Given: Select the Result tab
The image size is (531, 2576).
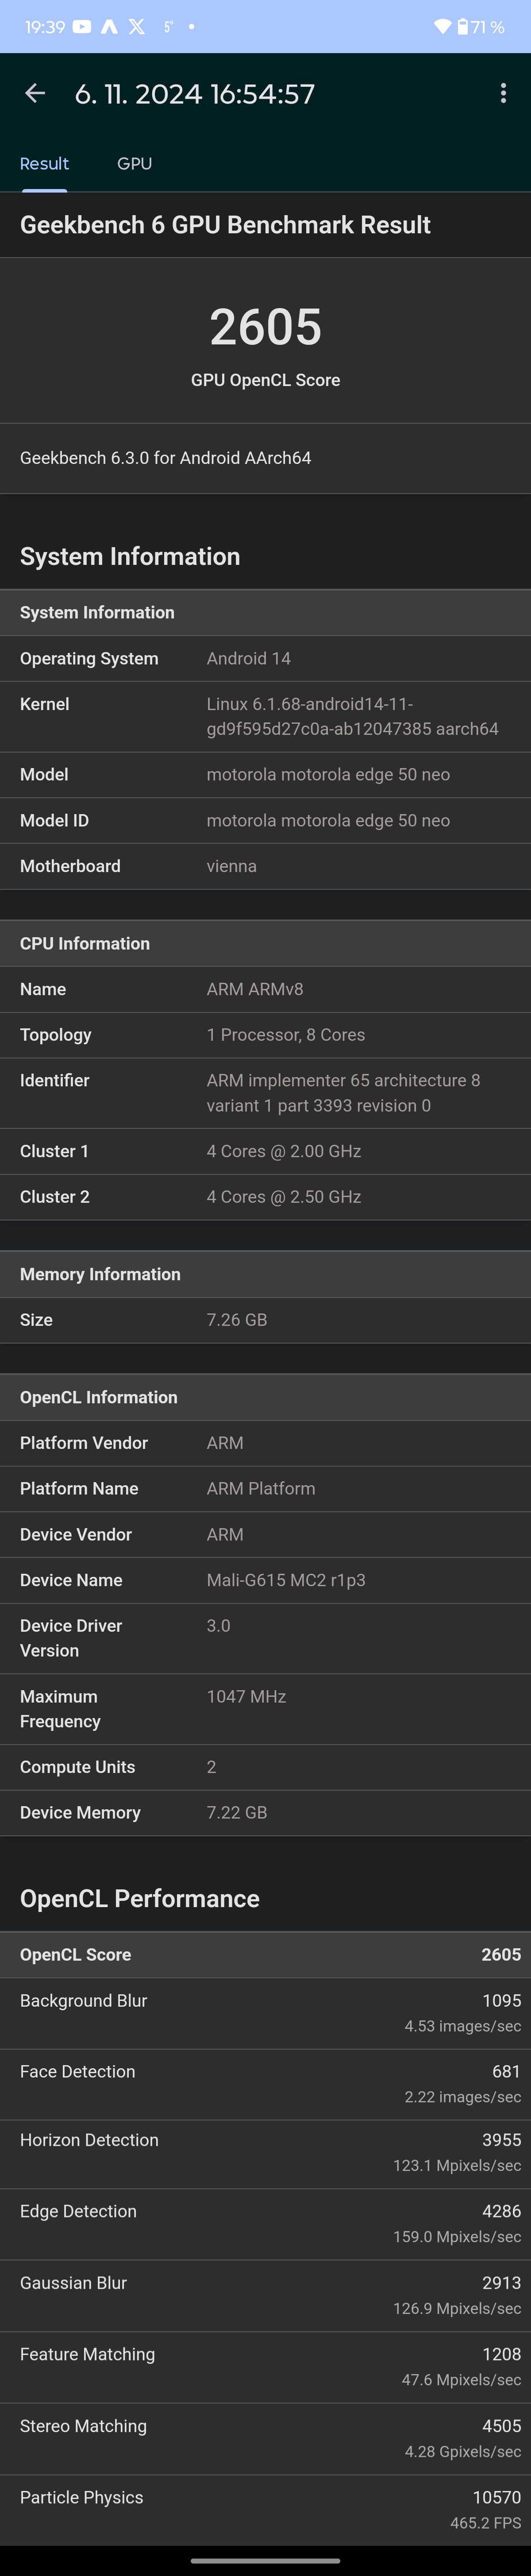Looking at the screenshot, I should 44,163.
